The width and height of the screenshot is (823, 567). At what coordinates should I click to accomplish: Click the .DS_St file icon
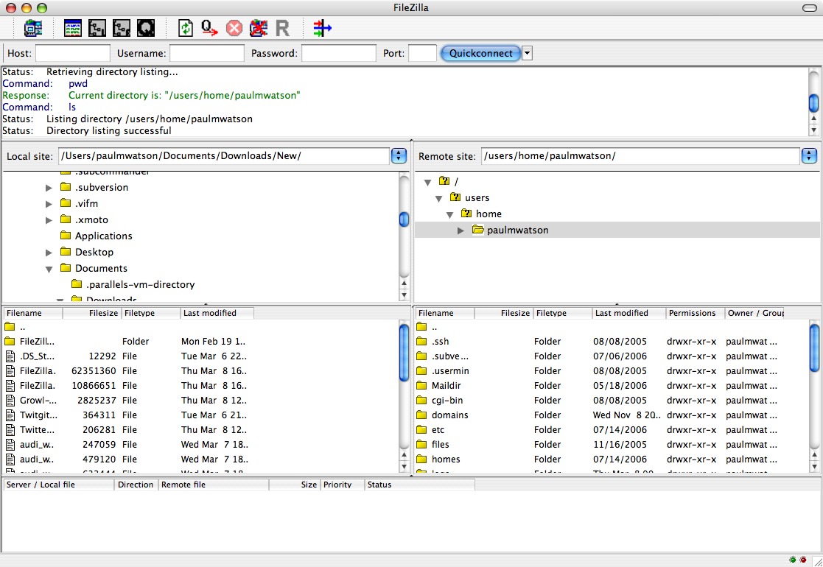coord(10,356)
